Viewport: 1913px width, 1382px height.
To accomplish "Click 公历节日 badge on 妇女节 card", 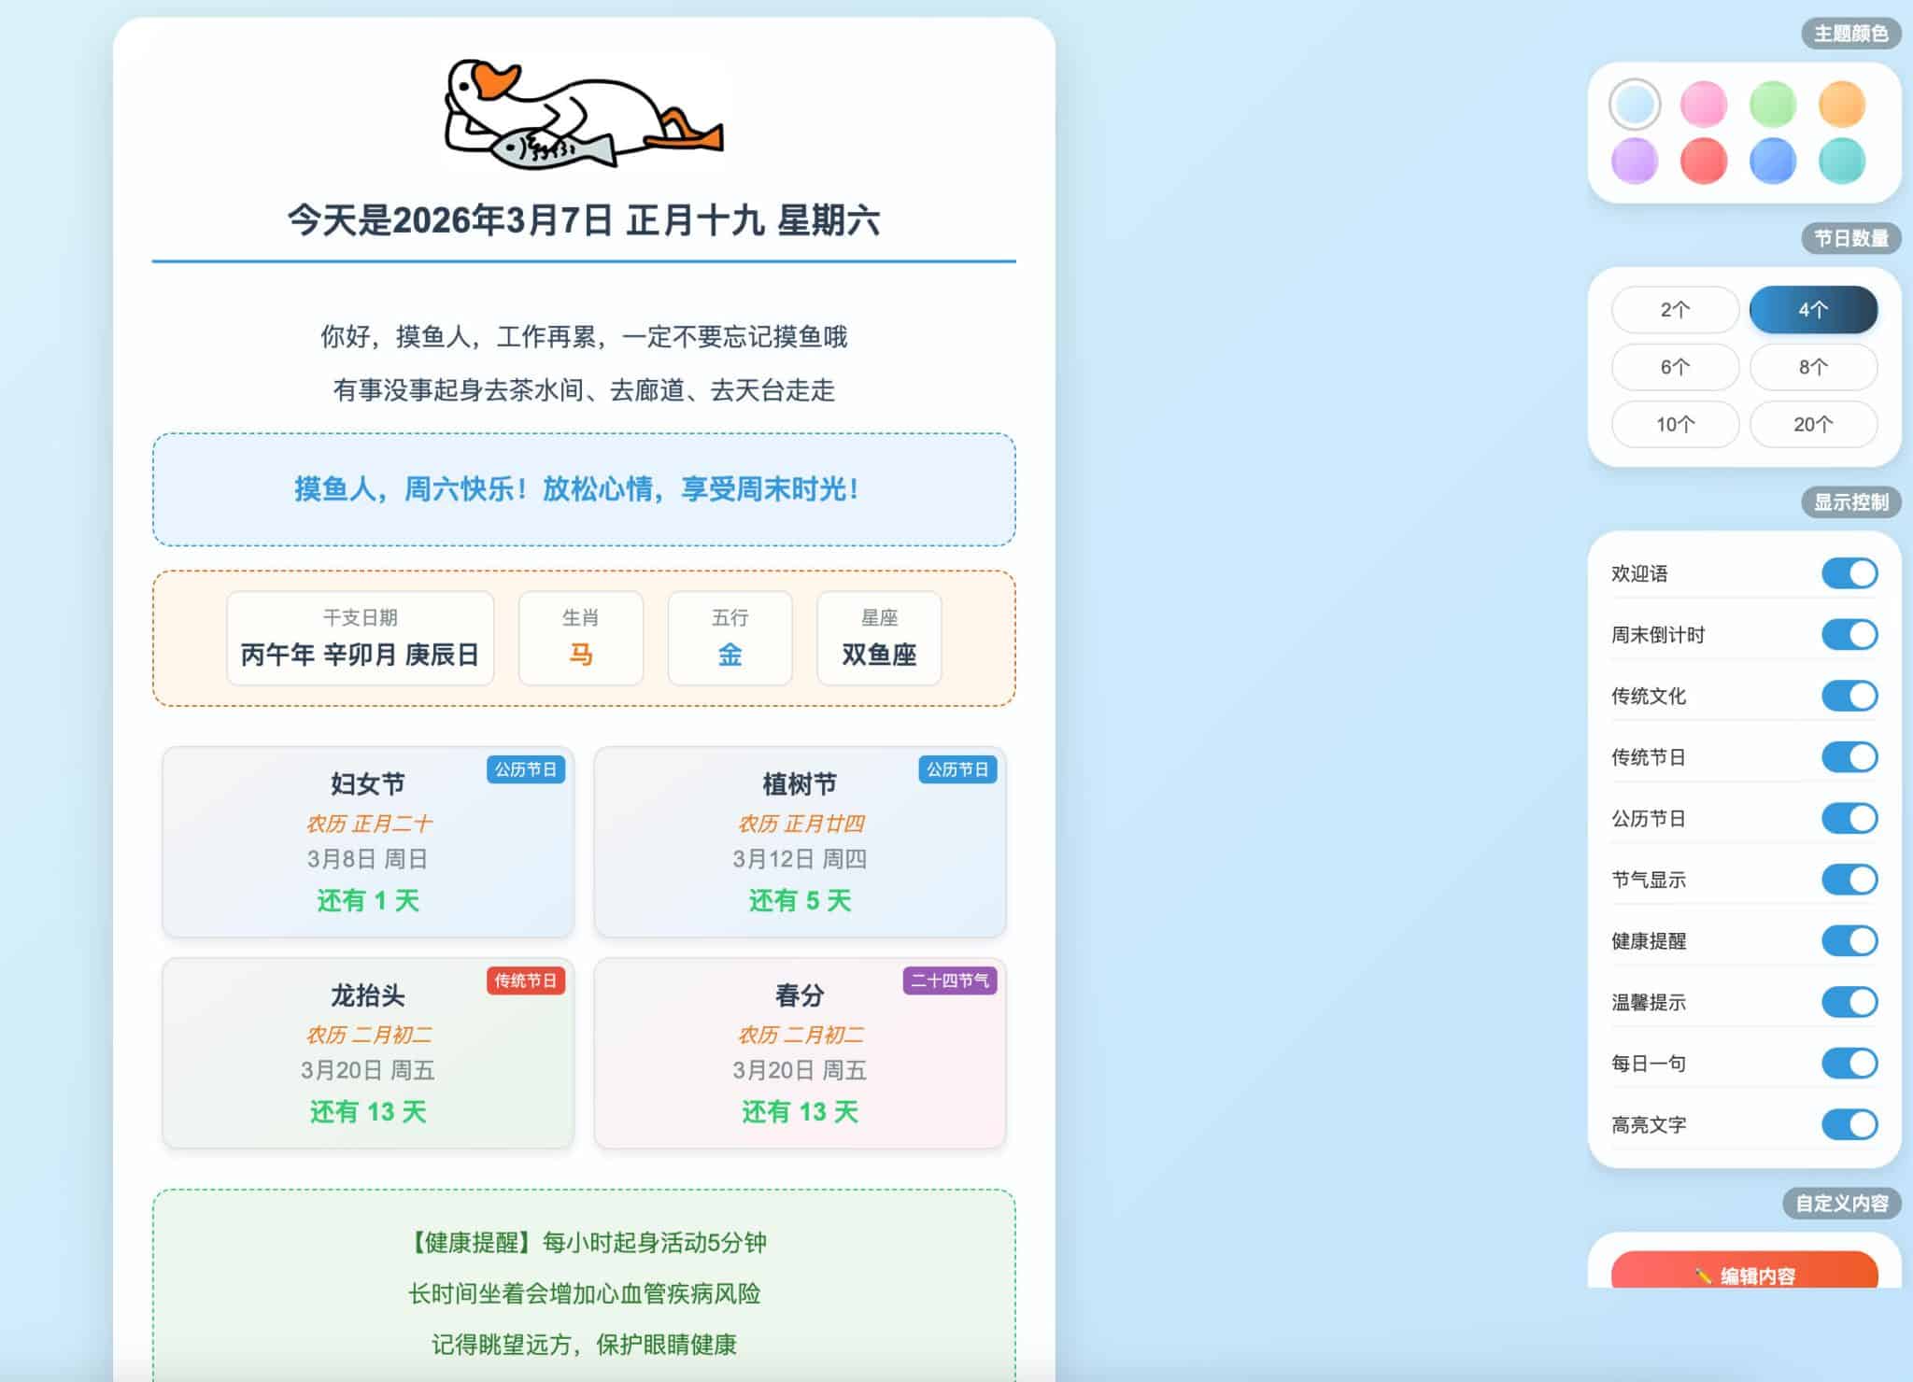I will (526, 769).
